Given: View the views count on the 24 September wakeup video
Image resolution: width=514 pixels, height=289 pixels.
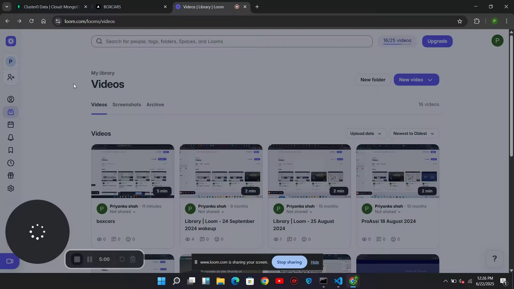Looking at the screenshot, I should click(x=190, y=239).
